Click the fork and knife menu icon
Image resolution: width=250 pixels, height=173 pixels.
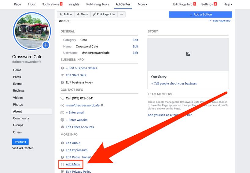pos(62,164)
